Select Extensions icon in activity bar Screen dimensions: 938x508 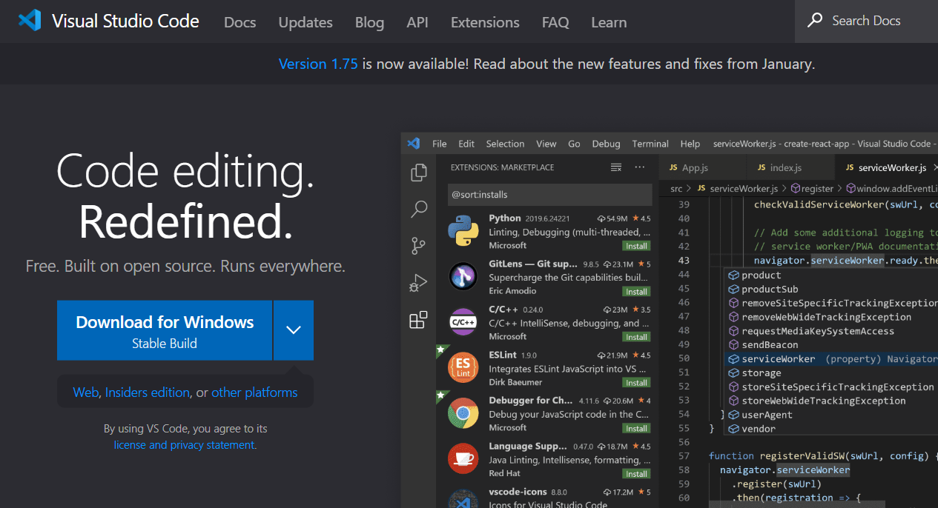(x=419, y=320)
